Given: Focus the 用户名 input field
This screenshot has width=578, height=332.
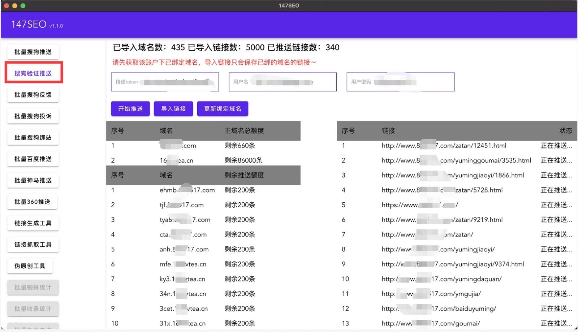Looking at the screenshot, I should tap(283, 82).
